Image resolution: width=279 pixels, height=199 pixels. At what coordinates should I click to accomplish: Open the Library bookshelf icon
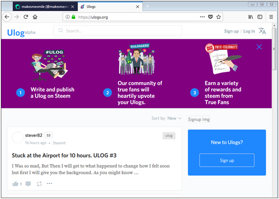coord(251,17)
